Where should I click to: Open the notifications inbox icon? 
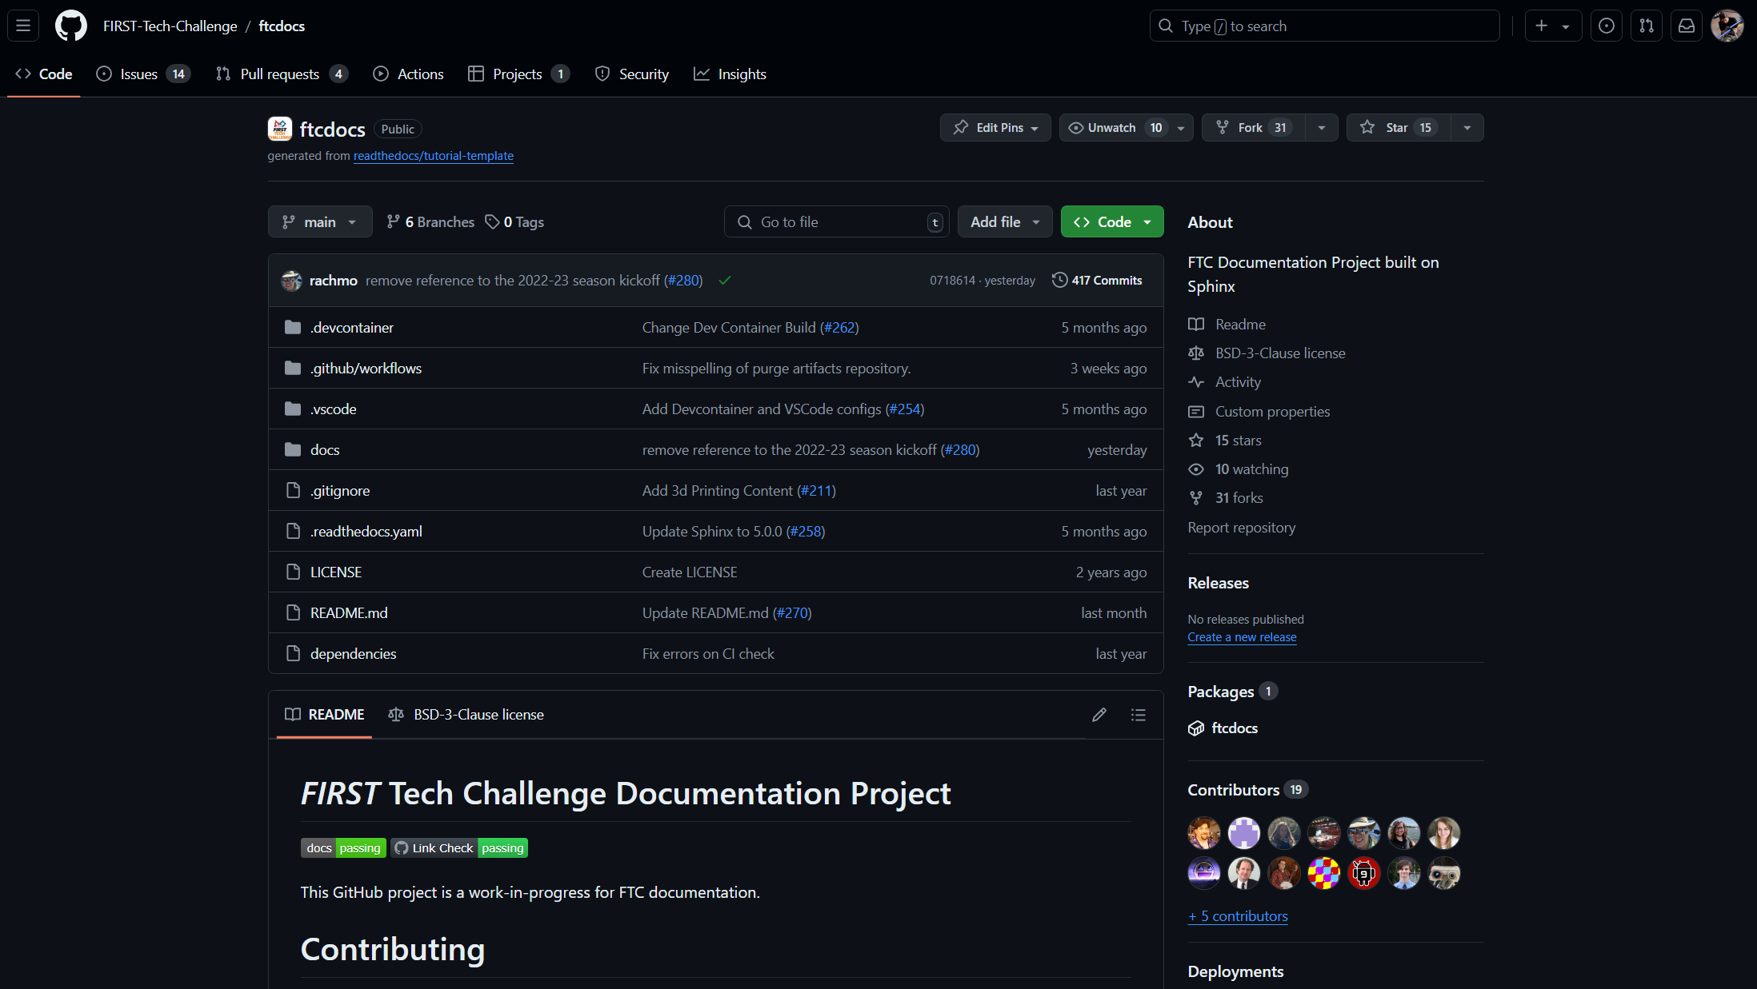(x=1686, y=26)
